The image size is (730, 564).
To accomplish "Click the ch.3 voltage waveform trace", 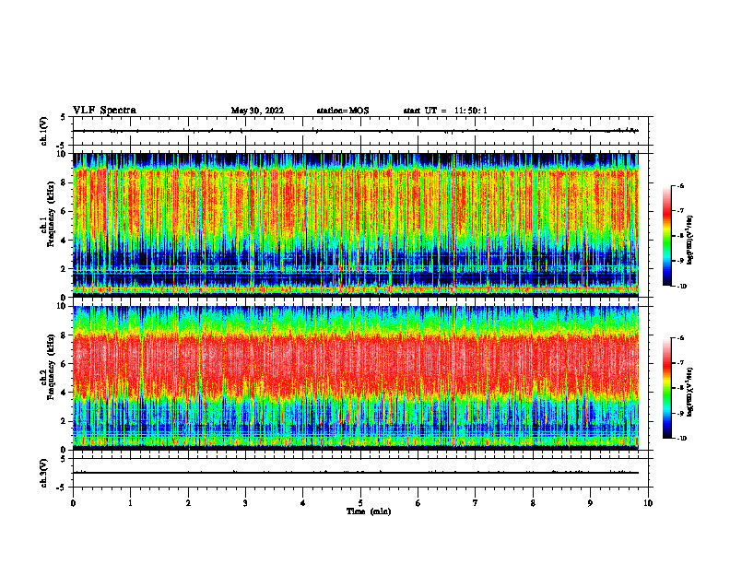I will click(x=356, y=473).
